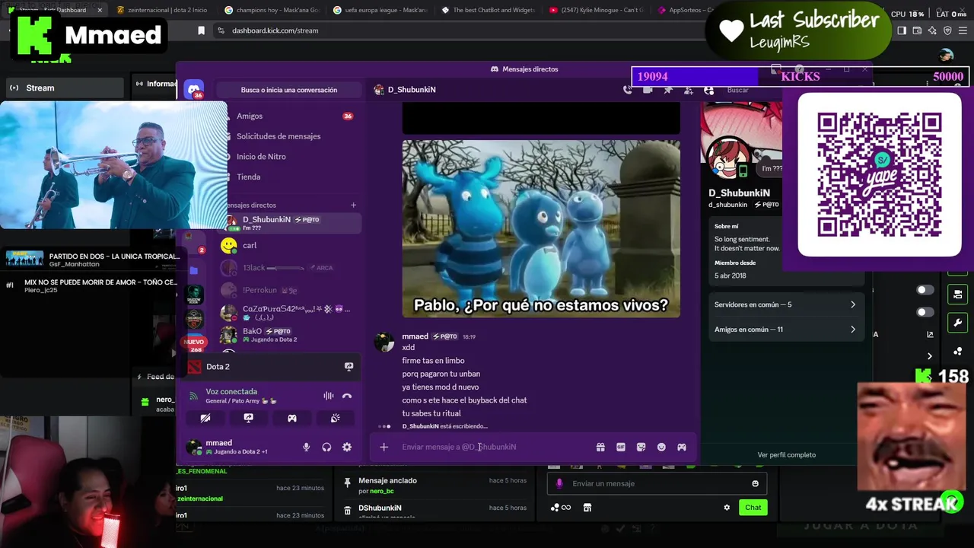Viewport: 974px width, 548px height.
Task: Click the Dota 2 activity row
Action: [x=270, y=366]
